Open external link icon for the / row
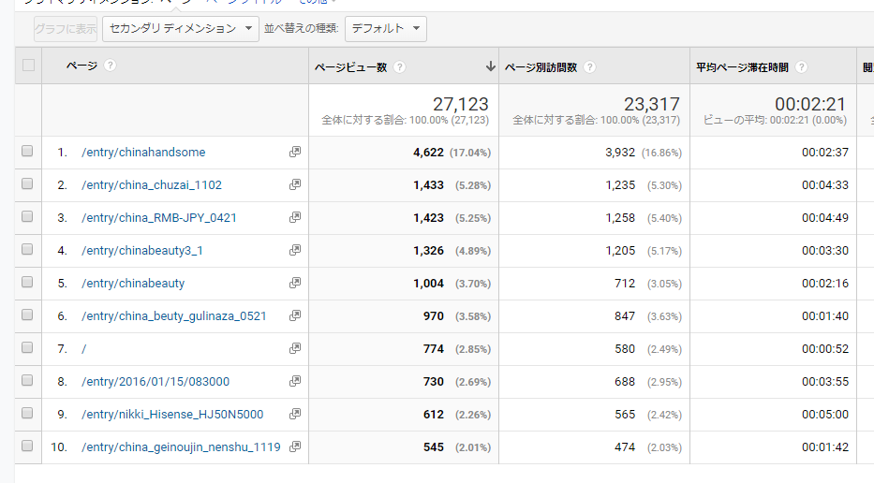Viewport: 874px width, 483px height. (x=295, y=348)
